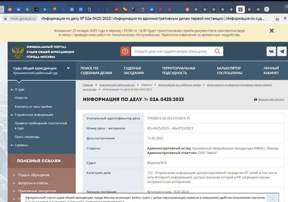Close the maintenance warning banner
Screen dimensions: 288x202
click(x=272, y=31)
